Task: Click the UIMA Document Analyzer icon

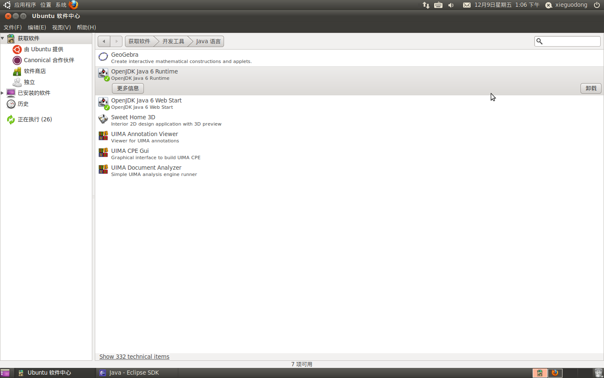Action: tap(103, 170)
